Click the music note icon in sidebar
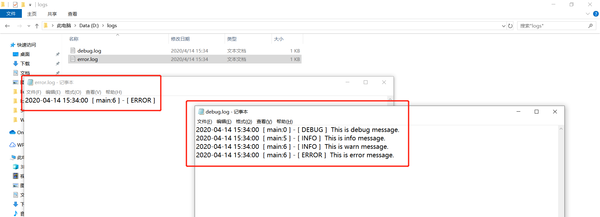This screenshot has height=217, width=600. pos(16,213)
